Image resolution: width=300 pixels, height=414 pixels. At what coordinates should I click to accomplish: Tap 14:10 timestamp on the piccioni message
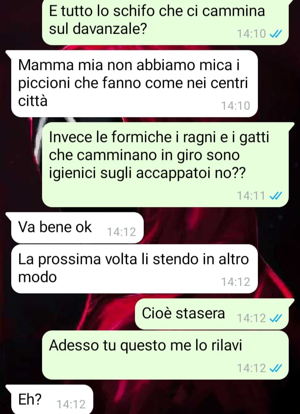point(235,106)
